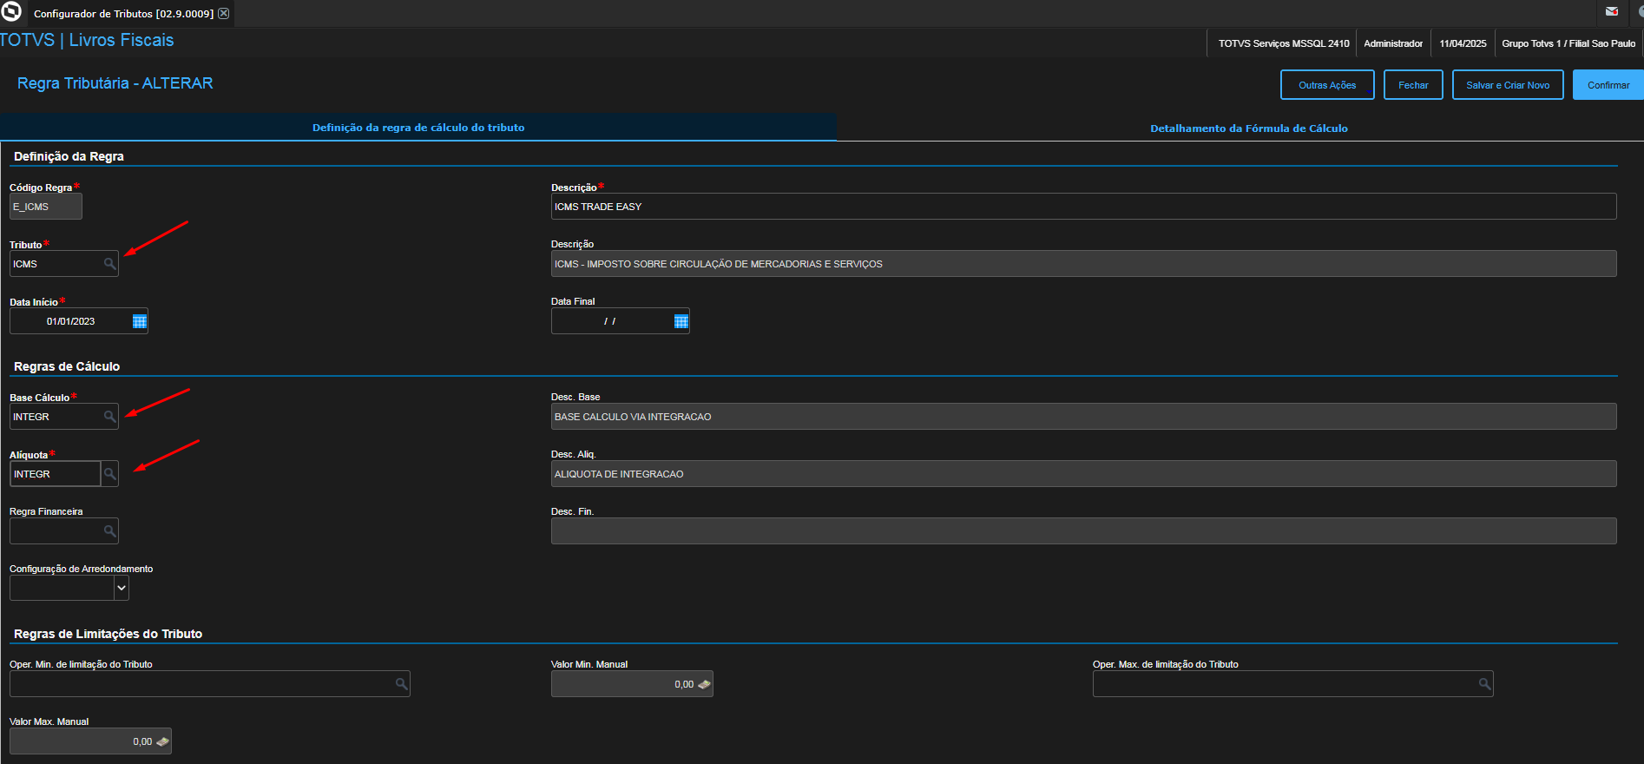This screenshot has width=1644, height=764.
Task: Switch to Detalhamento da Fórmula de Cálculo tab
Action: [x=1248, y=128]
